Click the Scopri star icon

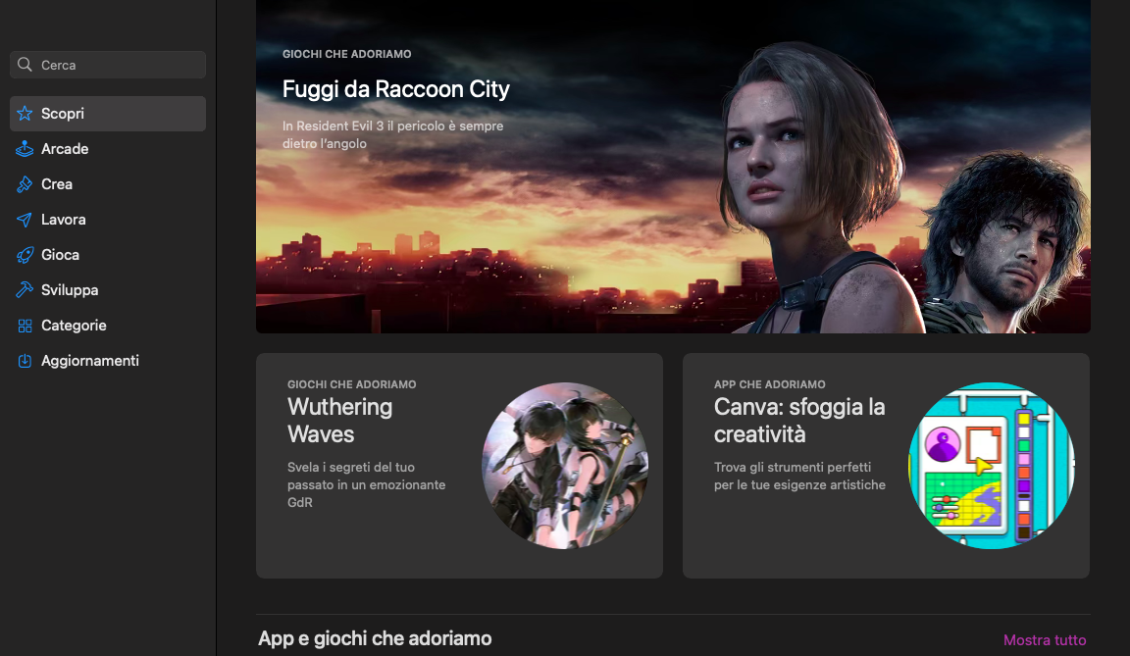[x=25, y=114]
